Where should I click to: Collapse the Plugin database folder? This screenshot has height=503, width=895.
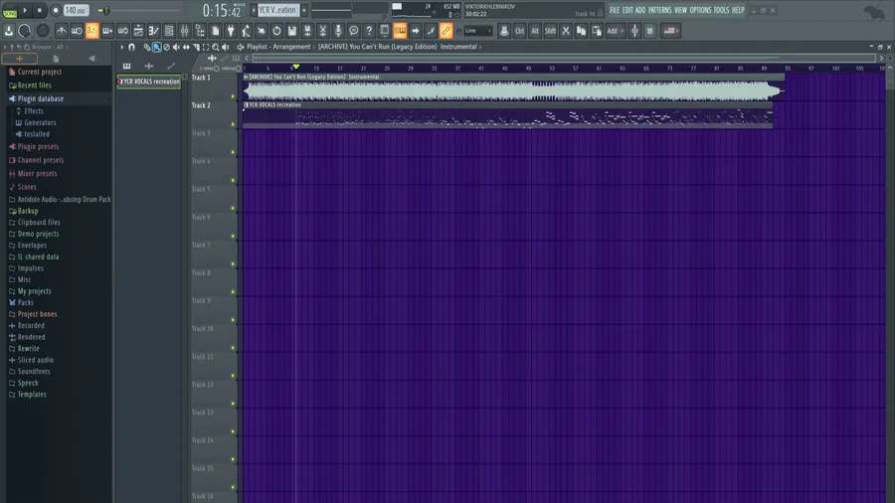pyautogui.click(x=41, y=98)
